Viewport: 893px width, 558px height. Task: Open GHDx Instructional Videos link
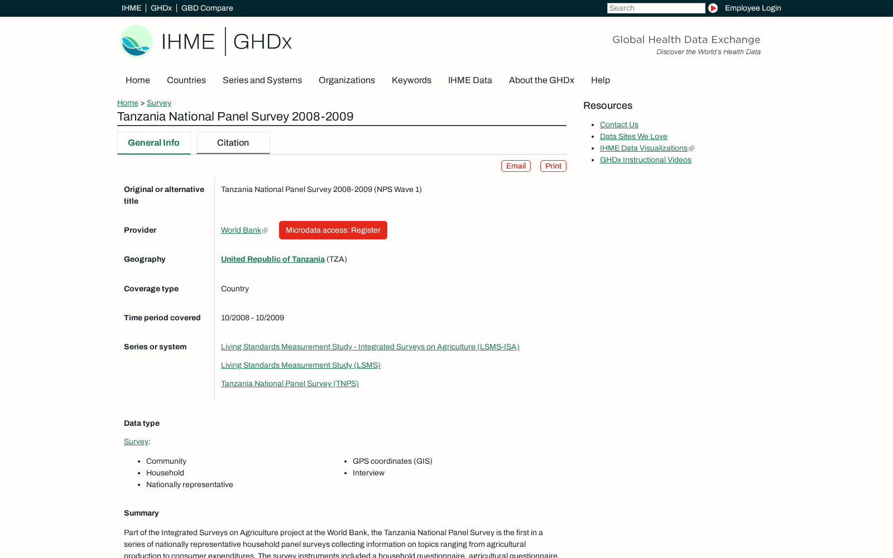[646, 160]
